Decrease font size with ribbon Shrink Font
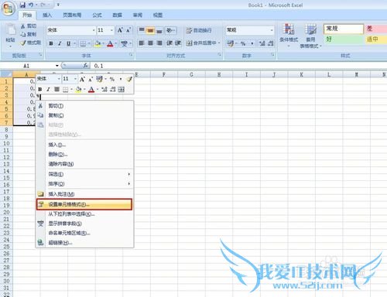This screenshot has width=387, height=297. [x=128, y=30]
